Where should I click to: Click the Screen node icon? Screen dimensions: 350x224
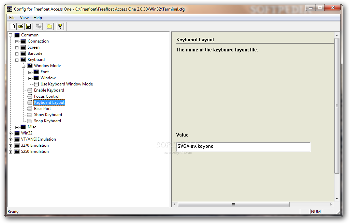24,47
